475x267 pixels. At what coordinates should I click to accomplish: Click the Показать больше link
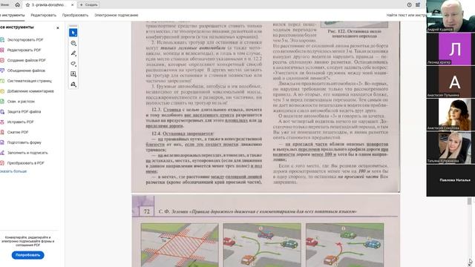pyautogui.click(x=13, y=171)
